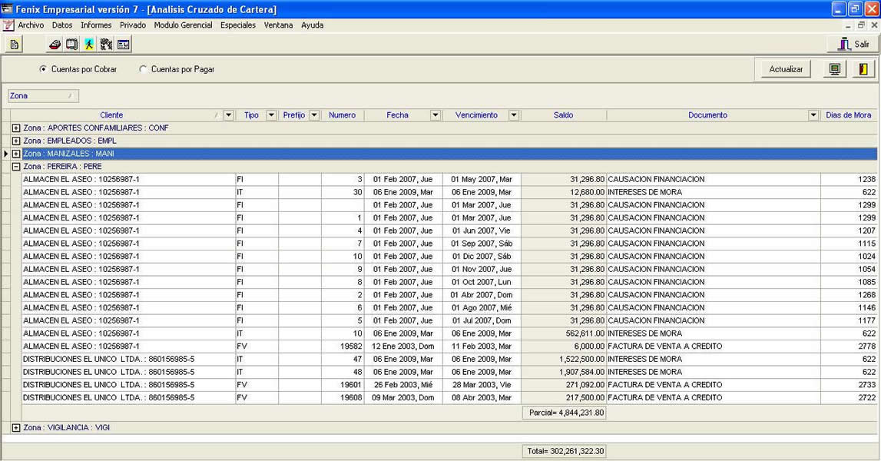Select the saldo cell 12,680.00

click(x=564, y=192)
